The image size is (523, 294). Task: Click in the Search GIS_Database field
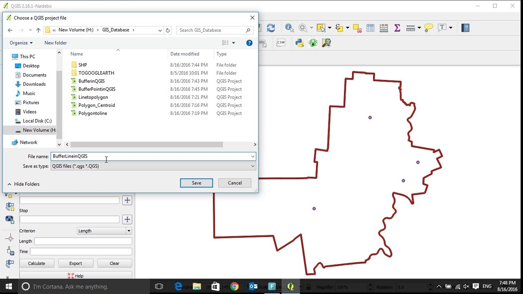212,30
